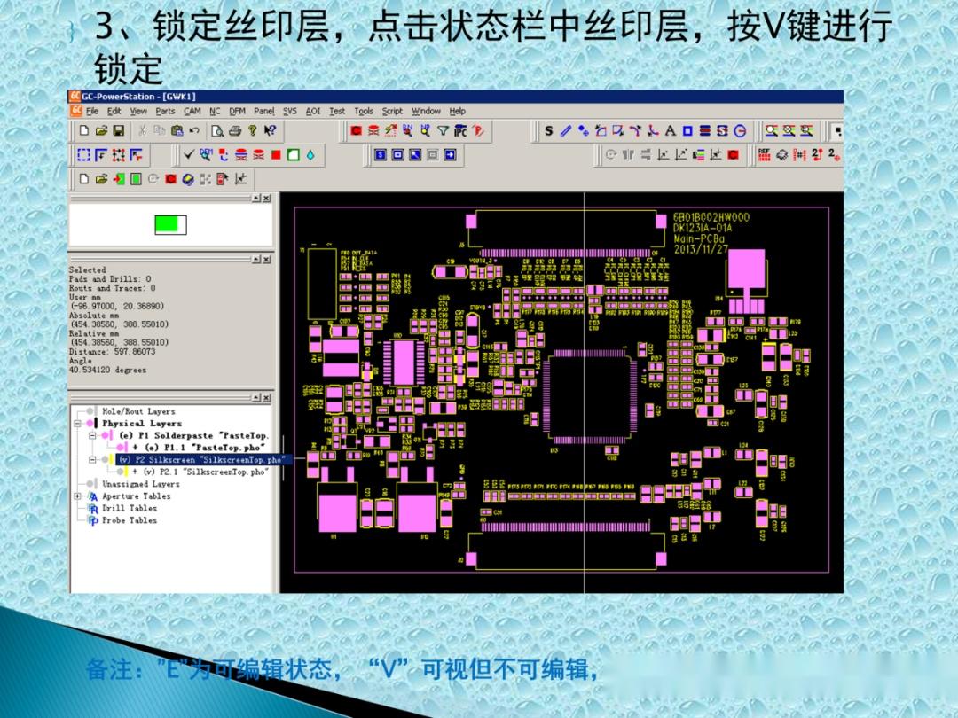Image resolution: width=958 pixels, height=718 pixels.
Task: Click the S select mode icon in toolbar
Action: (x=548, y=131)
